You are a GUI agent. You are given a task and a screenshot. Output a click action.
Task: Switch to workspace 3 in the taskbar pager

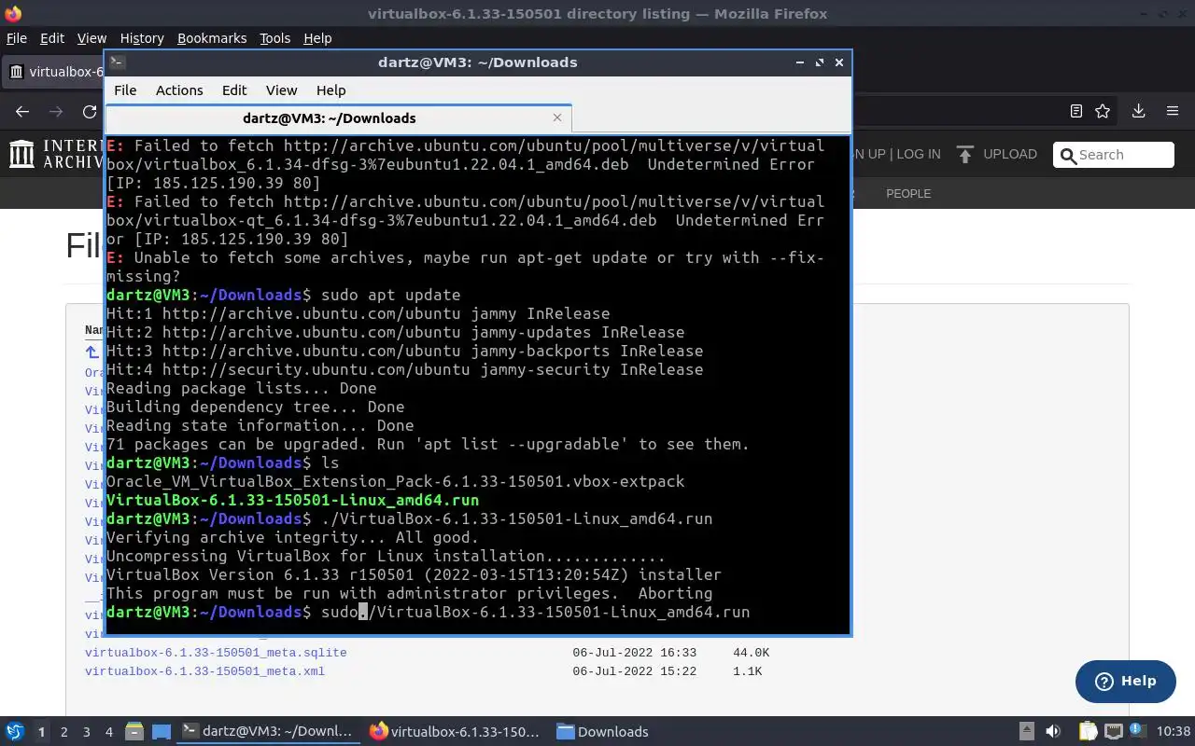[x=86, y=732]
